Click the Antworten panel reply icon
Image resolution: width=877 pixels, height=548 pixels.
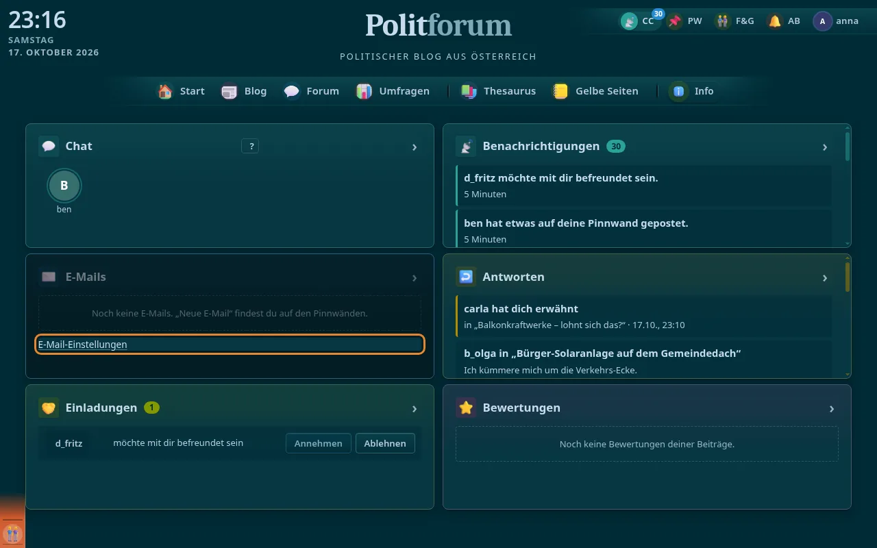click(466, 277)
